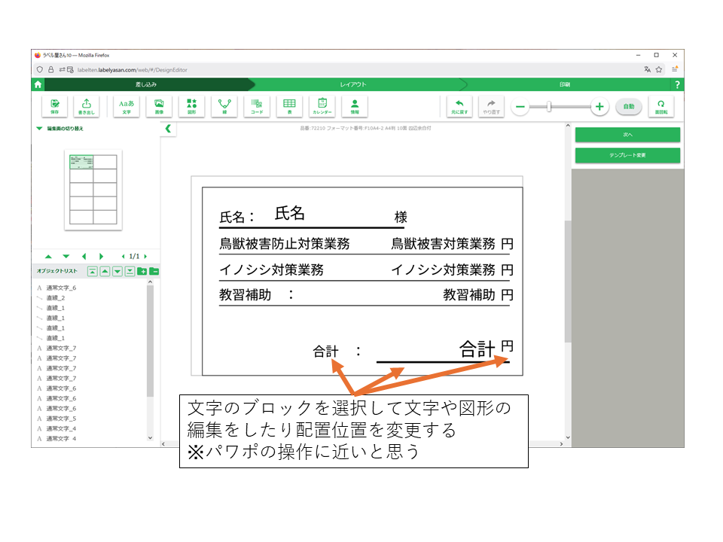Select the 文字 (text) tool
The width and height of the screenshot is (723, 542).
tap(127, 106)
